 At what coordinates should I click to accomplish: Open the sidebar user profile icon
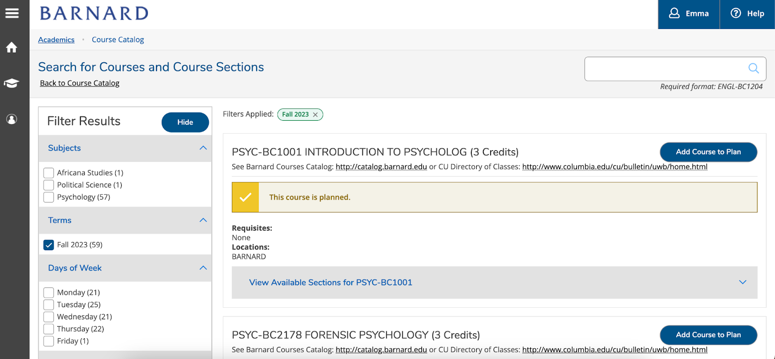tap(12, 119)
